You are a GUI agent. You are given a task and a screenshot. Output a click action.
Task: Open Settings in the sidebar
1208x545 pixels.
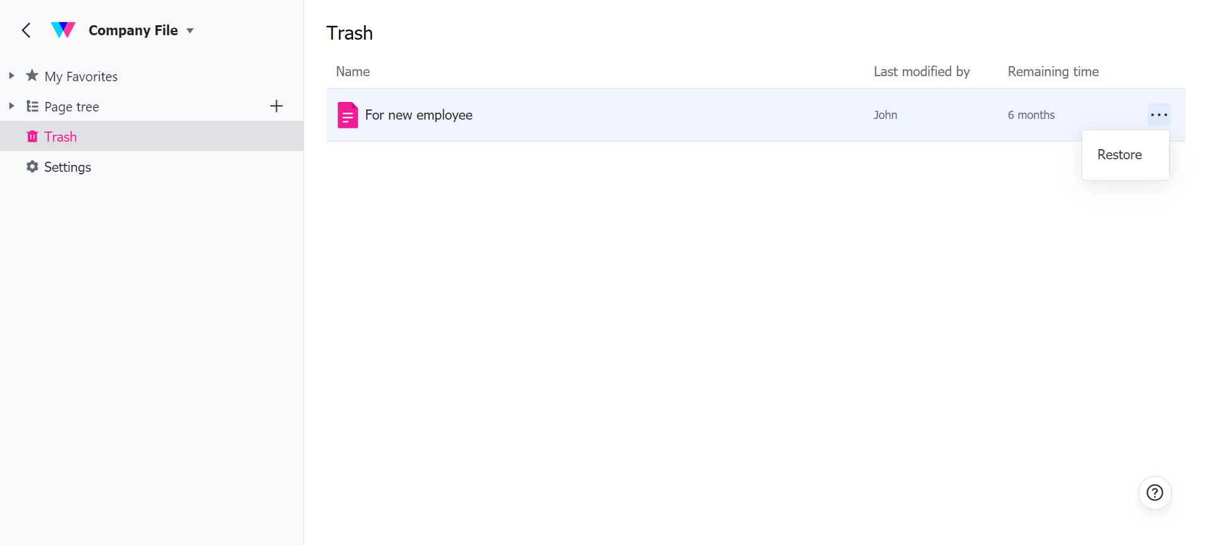click(x=67, y=167)
